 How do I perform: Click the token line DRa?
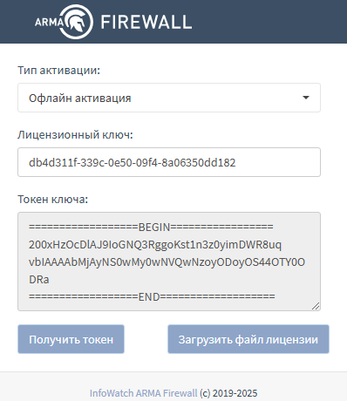pyautogui.click(x=39, y=280)
